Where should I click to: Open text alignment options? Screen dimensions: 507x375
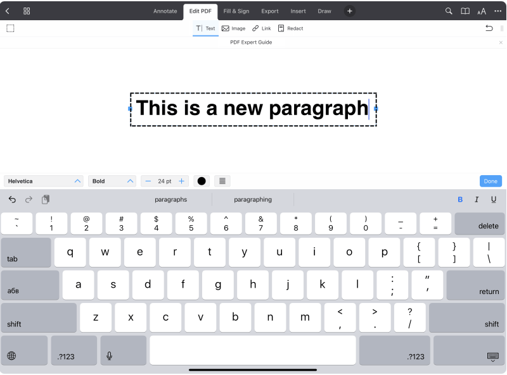pos(222,181)
